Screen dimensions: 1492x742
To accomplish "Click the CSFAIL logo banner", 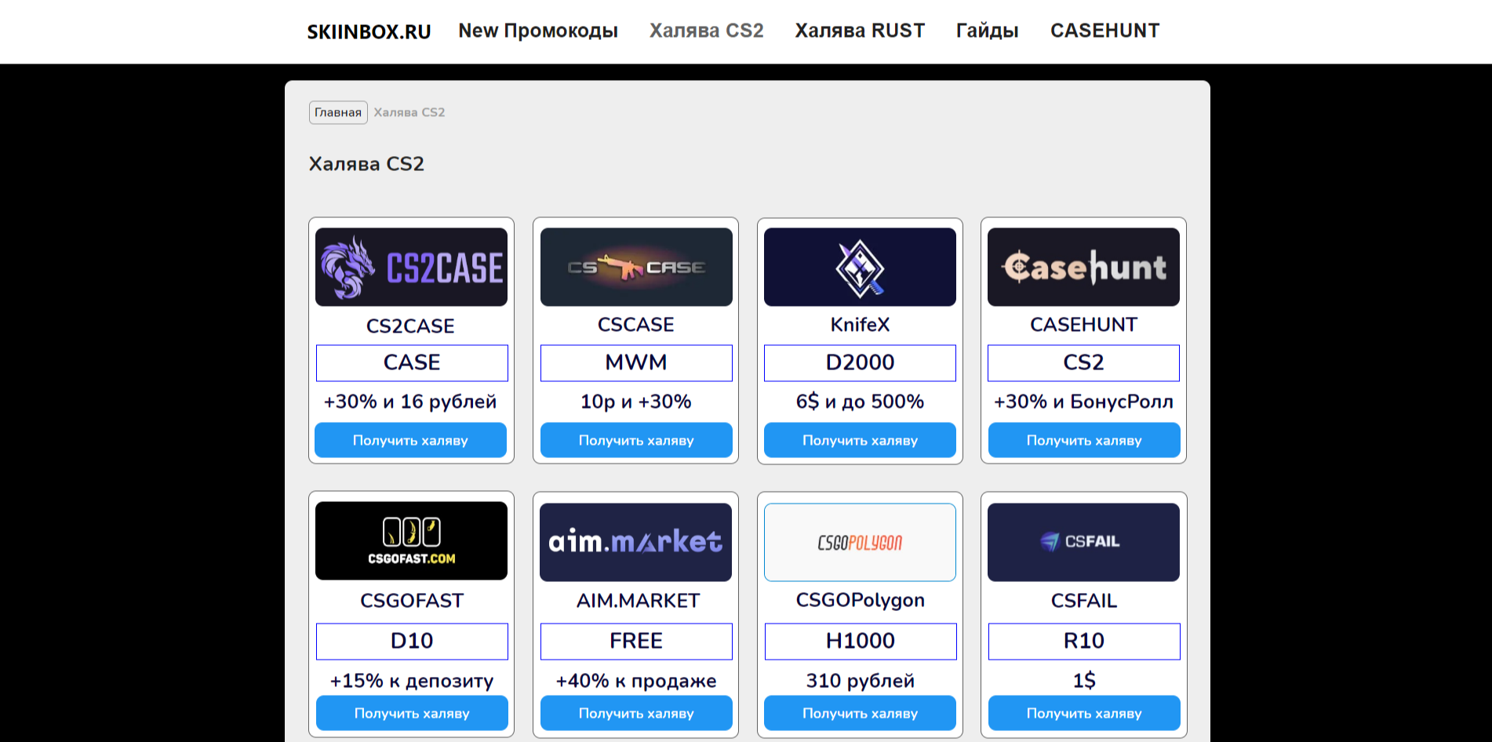I will point(1083,542).
